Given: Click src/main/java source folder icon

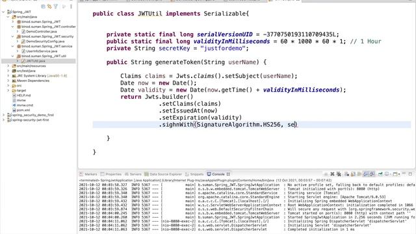Looking at the screenshot, I should point(14,17).
